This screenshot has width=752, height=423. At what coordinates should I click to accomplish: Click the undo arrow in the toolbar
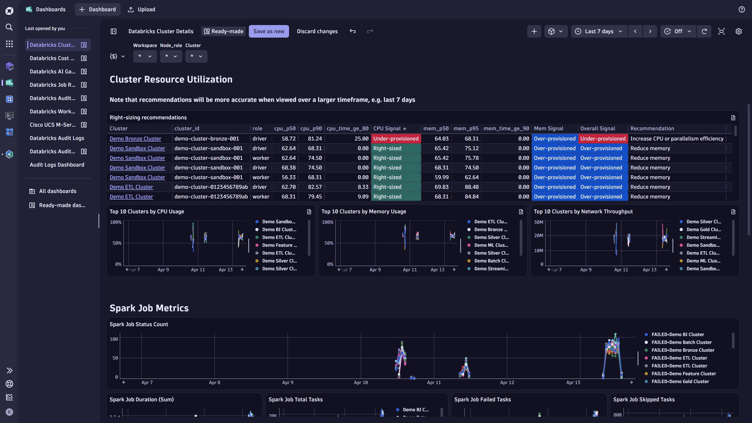(353, 31)
